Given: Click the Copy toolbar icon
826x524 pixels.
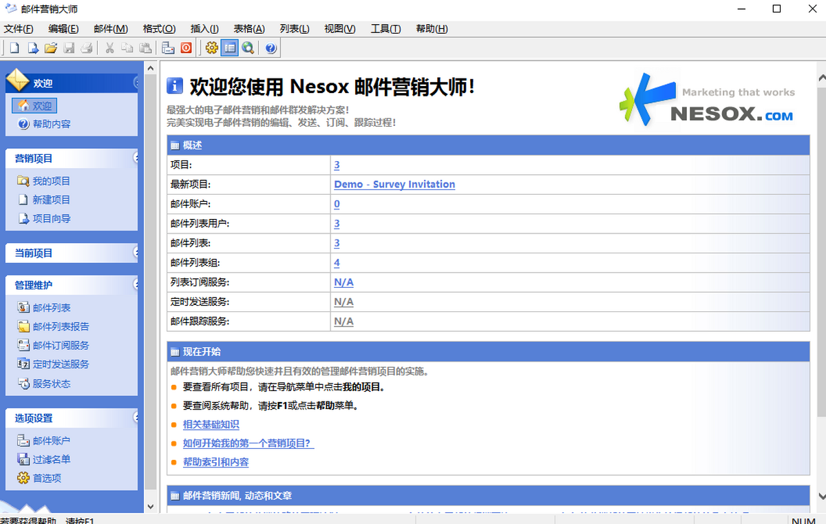Looking at the screenshot, I should tap(127, 48).
